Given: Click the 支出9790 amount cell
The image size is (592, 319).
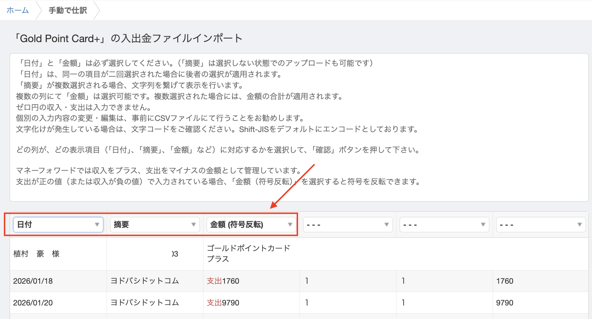Looking at the screenshot, I should (x=223, y=303).
